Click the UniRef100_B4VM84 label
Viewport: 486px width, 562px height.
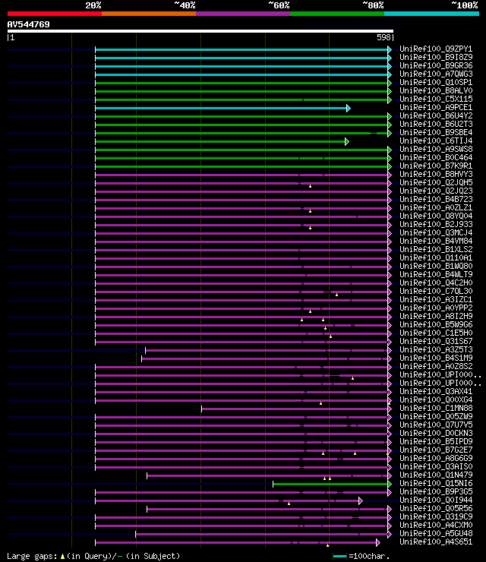click(436, 242)
